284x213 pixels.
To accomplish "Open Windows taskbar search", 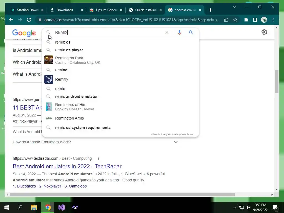I will pos(20,207).
